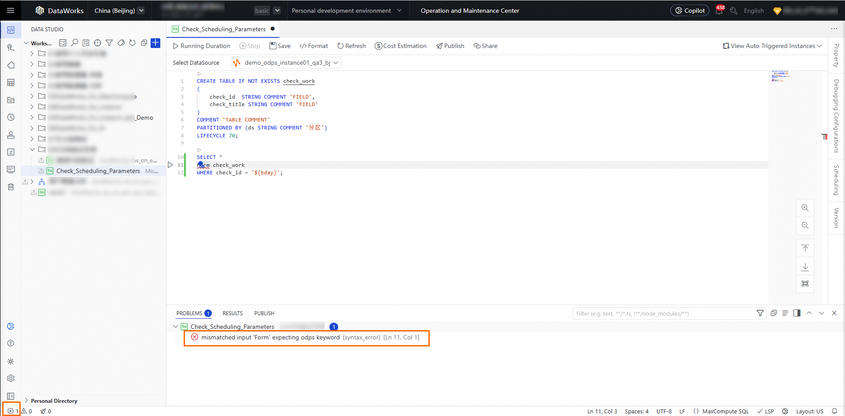The image size is (845, 416).
Task: Open the Property side panel tab
Action: [x=836, y=55]
